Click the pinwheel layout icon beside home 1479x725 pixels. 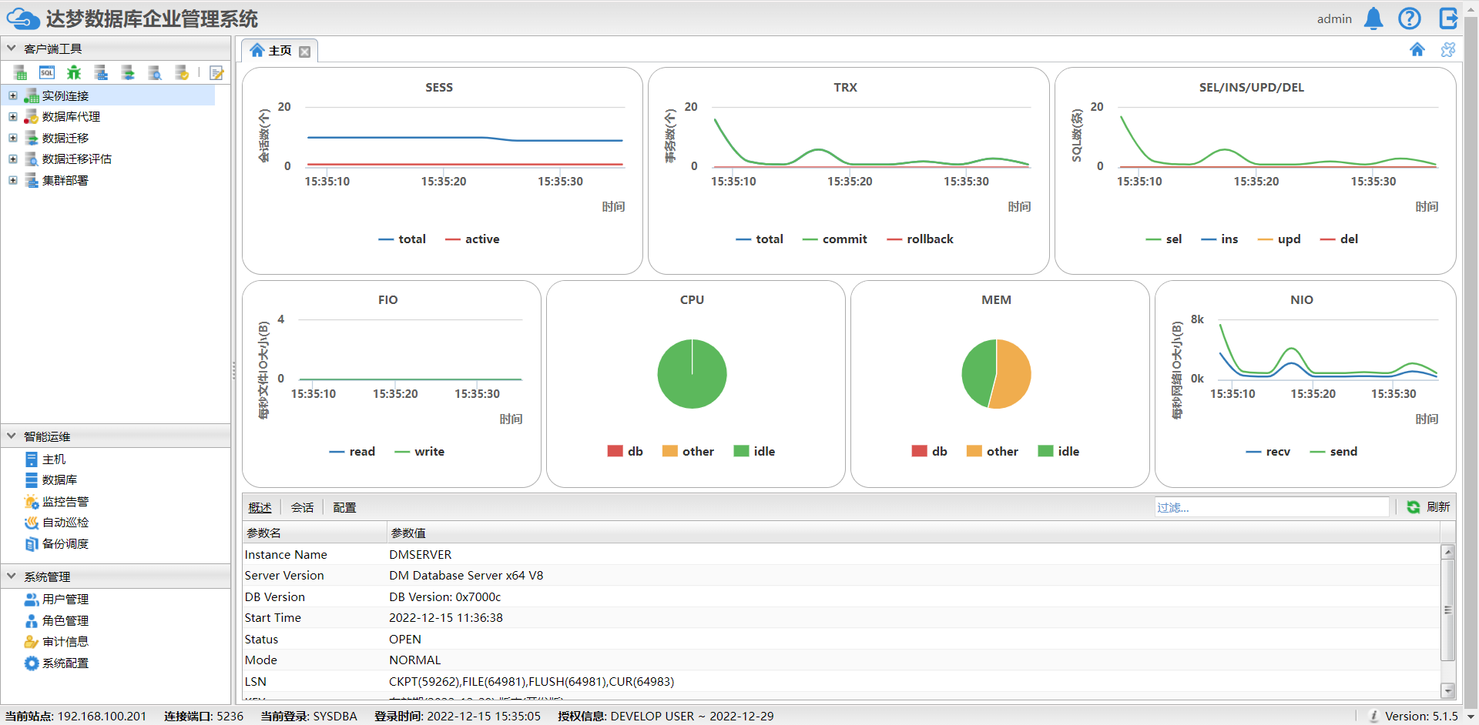coord(1448,50)
